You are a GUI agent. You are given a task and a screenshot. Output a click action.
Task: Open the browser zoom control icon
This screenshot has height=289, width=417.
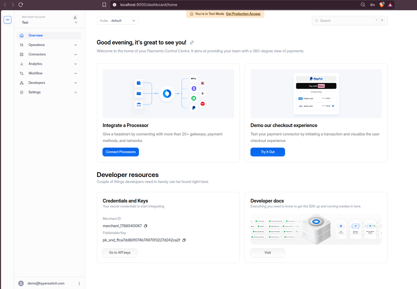tap(363, 5)
